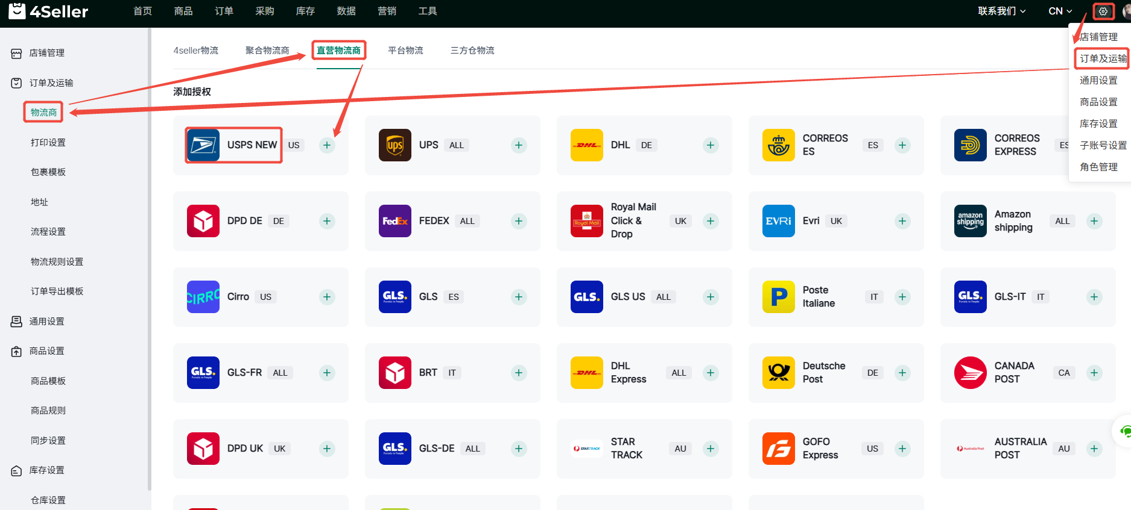Expand the 联系我们 dropdown
This screenshot has width=1131, height=510.
point(1002,11)
